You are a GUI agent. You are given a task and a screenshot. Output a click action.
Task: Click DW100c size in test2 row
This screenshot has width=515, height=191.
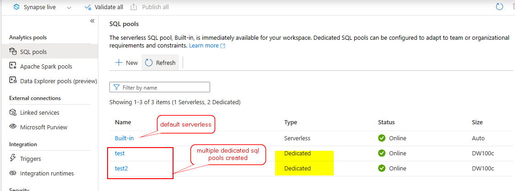482,169
